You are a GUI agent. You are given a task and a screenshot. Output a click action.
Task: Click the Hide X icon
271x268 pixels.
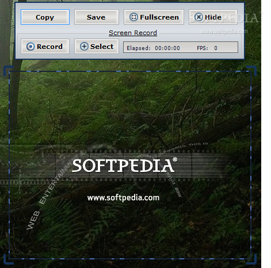coord(199,17)
